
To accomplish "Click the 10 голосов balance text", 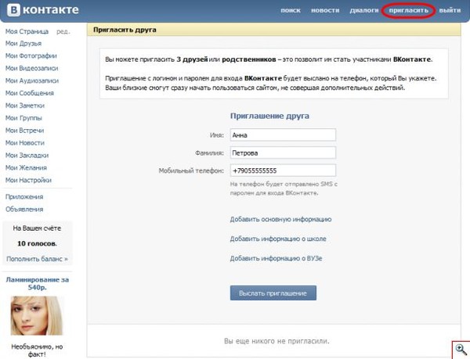I will (37, 244).
